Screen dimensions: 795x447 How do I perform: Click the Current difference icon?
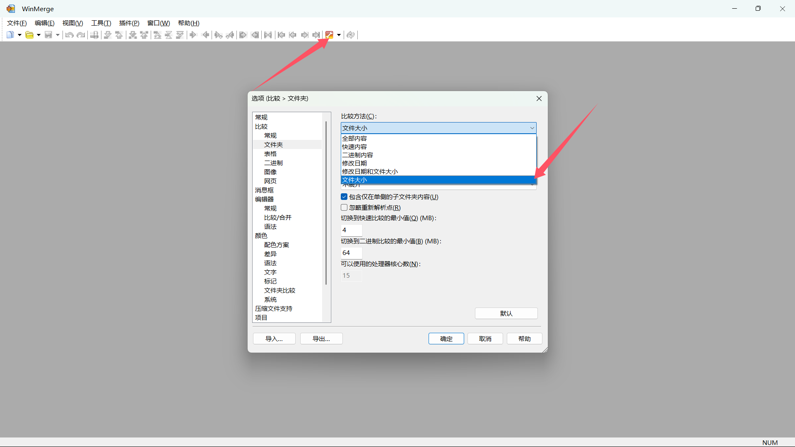coord(169,35)
